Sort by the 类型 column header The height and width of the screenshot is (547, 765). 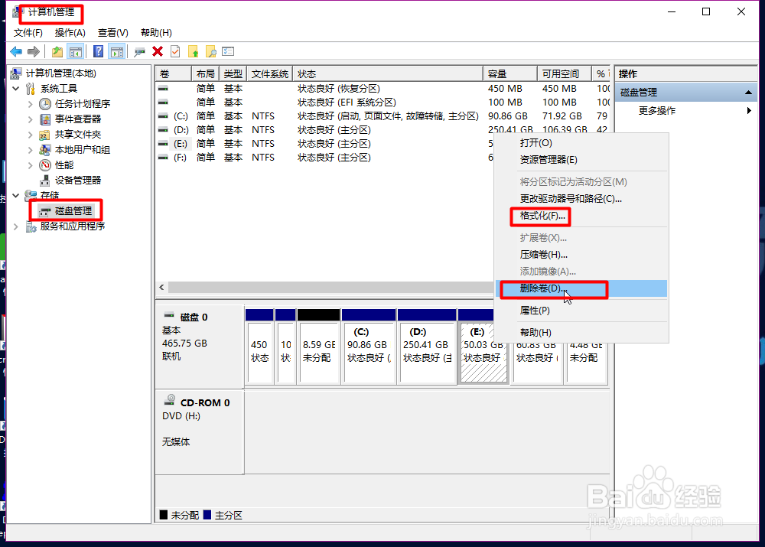pos(233,73)
